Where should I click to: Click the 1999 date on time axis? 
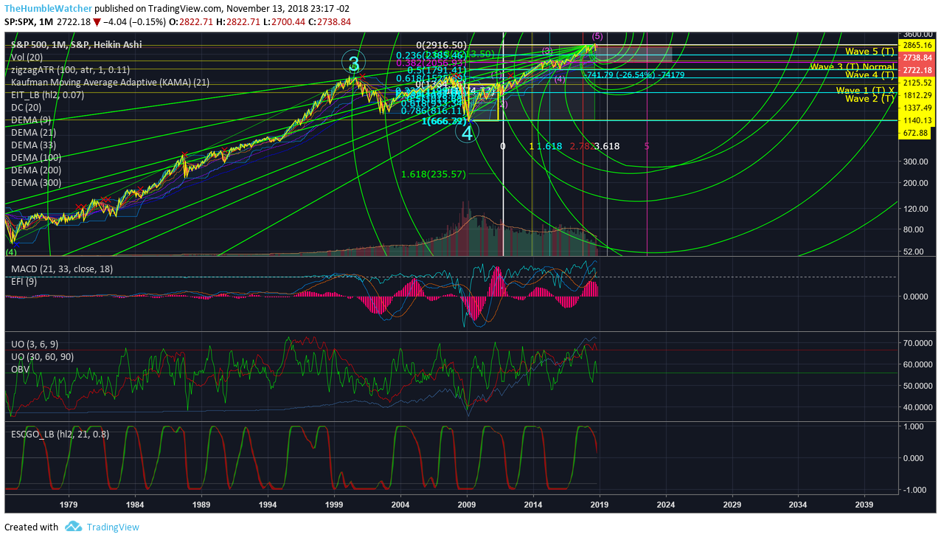tap(334, 505)
